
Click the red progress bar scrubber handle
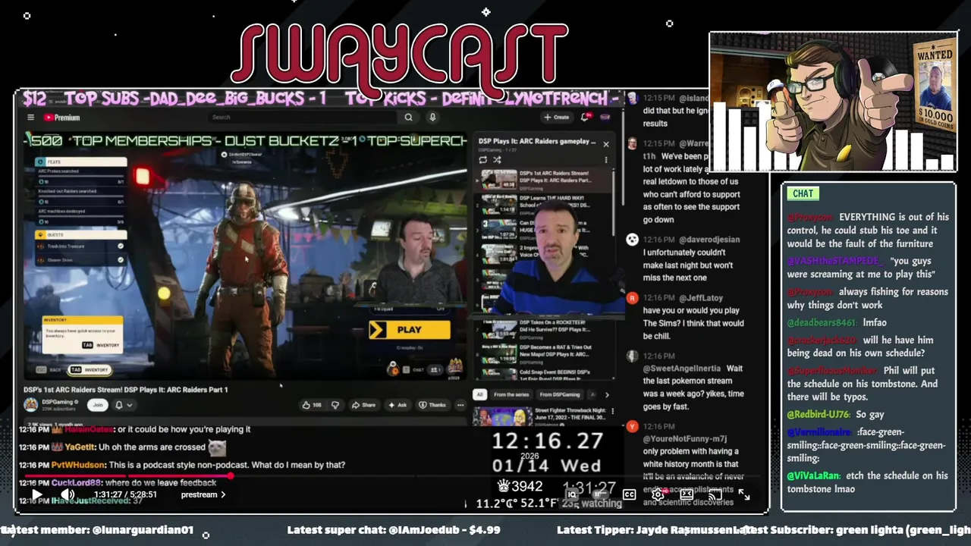231,477
